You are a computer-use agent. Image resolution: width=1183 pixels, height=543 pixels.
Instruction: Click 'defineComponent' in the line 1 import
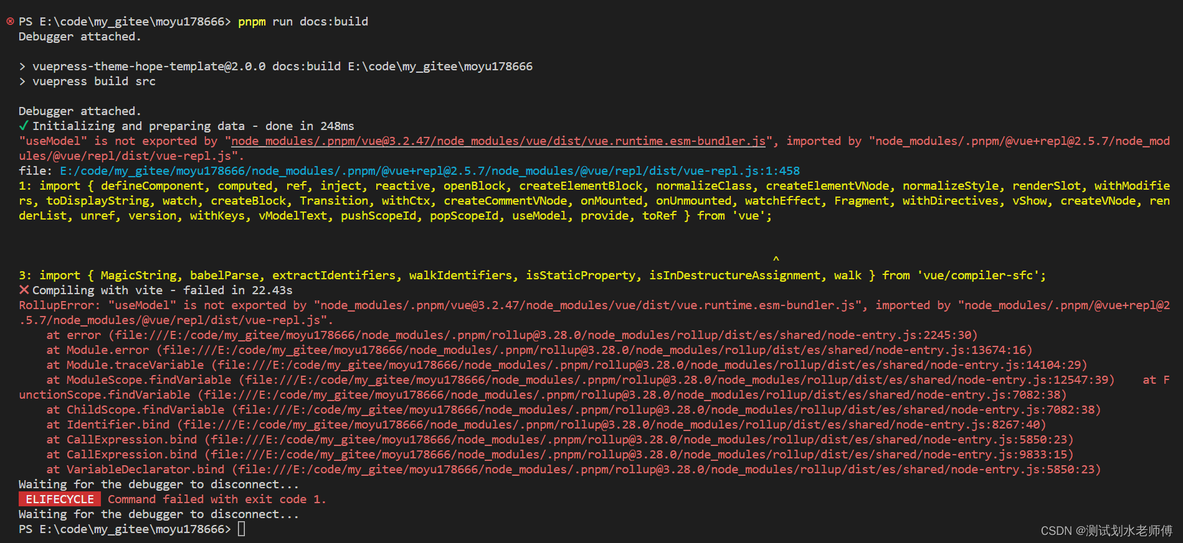152,186
